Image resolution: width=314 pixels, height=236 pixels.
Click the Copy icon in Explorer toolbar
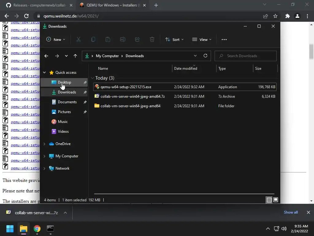[x=93, y=40]
